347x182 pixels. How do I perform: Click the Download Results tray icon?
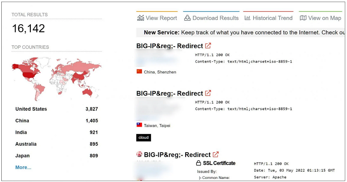(187, 18)
